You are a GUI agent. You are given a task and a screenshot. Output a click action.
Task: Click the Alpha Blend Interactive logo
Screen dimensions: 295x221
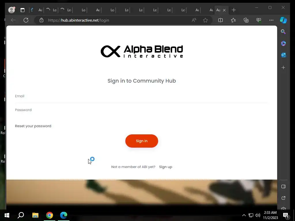pyautogui.click(x=142, y=51)
